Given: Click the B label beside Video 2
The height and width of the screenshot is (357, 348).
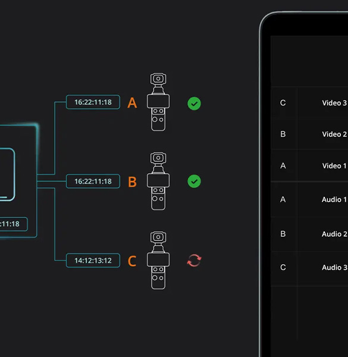Looking at the screenshot, I should click(283, 134).
